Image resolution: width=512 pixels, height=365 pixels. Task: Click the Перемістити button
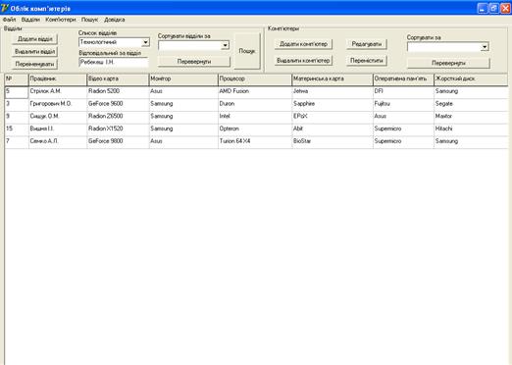pyautogui.click(x=367, y=61)
